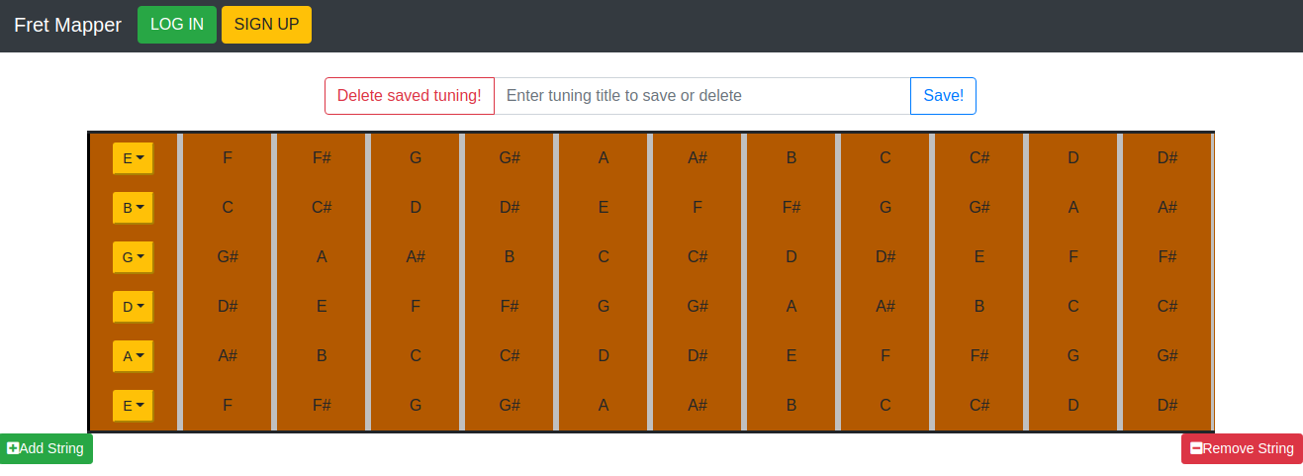Expand the D string tuning dropdown
Image resolution: width=1303 pixels, height=476 pixels.
pos(133,307)
